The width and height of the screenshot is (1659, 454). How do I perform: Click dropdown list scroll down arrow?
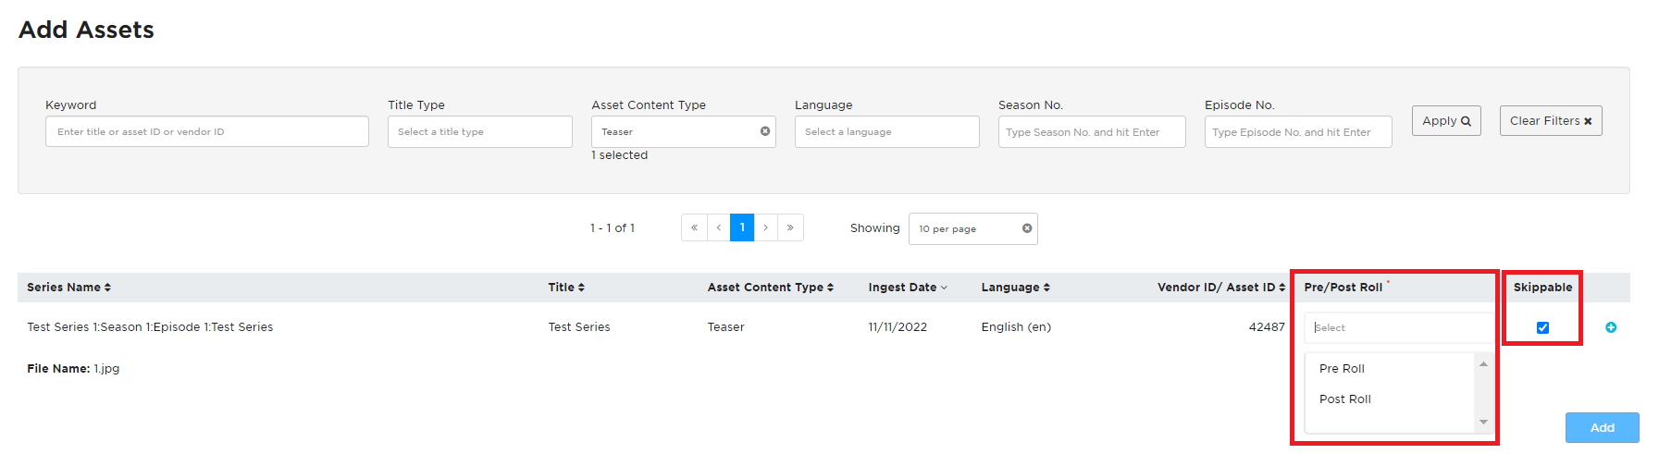[x=1483, y=422]
